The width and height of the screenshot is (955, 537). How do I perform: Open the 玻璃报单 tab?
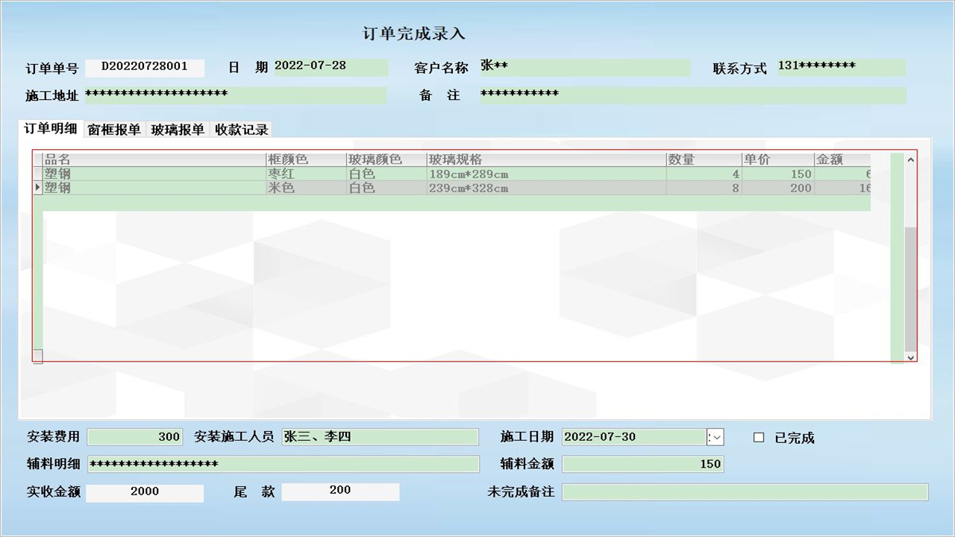[x=178, y=129]
